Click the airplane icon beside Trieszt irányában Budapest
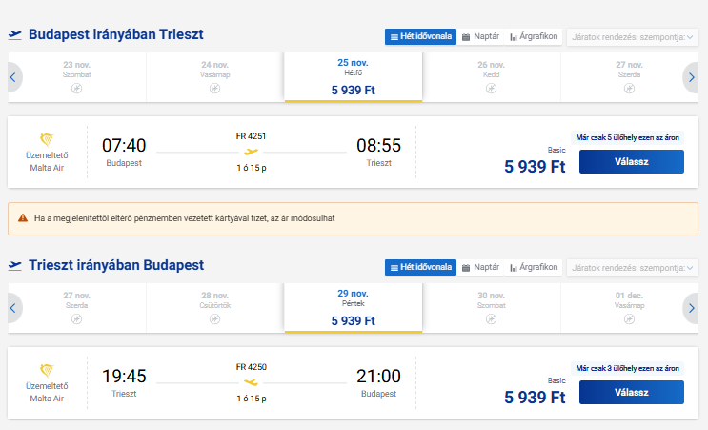Screen dimensions: 708x430 pos(14,266)
